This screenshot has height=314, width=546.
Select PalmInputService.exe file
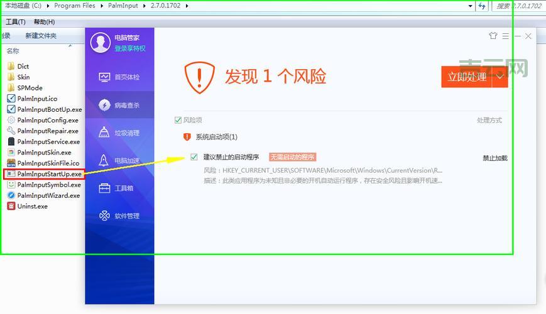tap(43, 142)
